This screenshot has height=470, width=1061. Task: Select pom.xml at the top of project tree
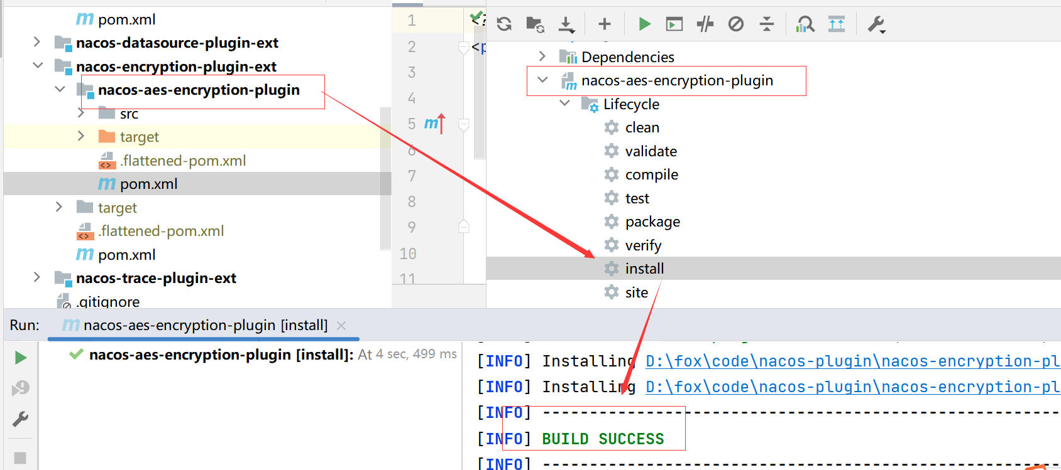point(126,19)
